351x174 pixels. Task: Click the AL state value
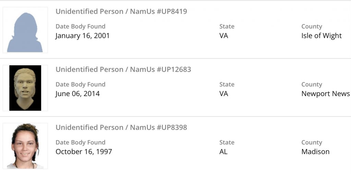[x=223, y=152]
